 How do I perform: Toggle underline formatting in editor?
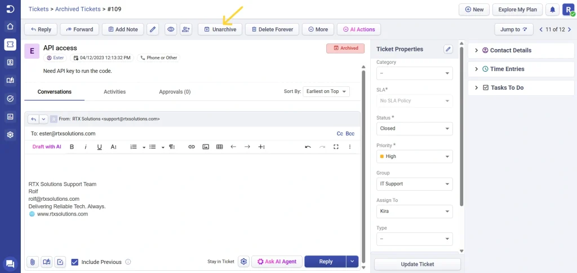pyautogui.click(x=99, y=147)
